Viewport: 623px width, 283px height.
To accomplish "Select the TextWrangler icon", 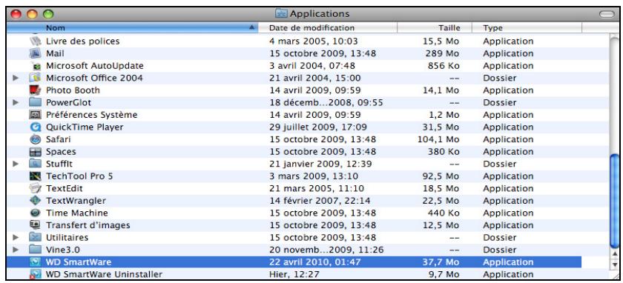I will (36, 201).
